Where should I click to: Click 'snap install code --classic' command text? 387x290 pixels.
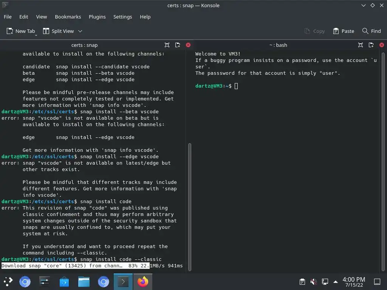[121, 259]
